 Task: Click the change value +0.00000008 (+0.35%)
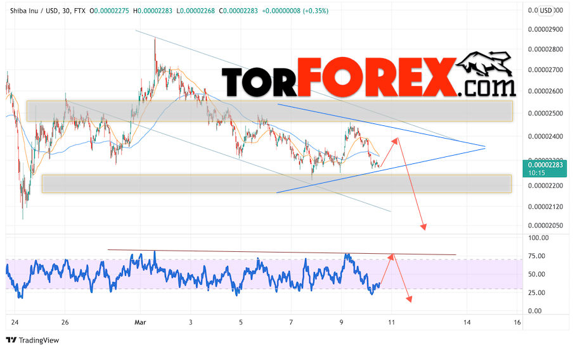point(295,11)
